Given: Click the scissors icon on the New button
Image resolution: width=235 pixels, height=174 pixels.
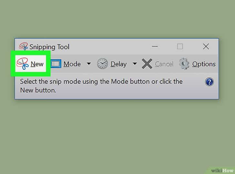Looking at the screenshot, I should click(22, 64).
